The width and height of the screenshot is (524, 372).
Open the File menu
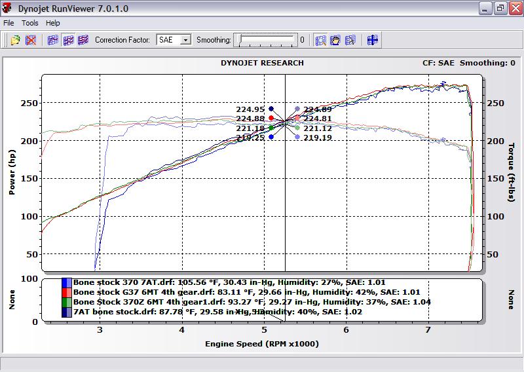[9, 23]
